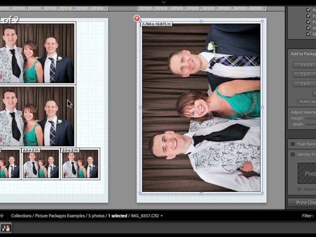Click the bottom-right corner handle of selected cell
Viewport: 316px width, 237px height.
[x=262, y=193]
